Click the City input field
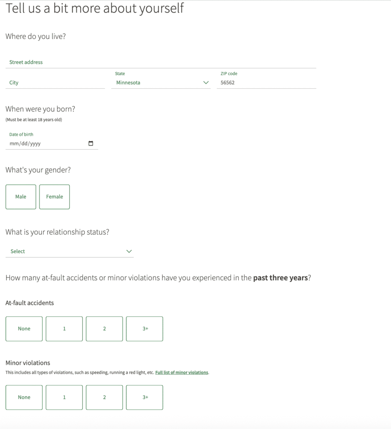Image resolution: width=391 pixels, height=429 pixels. pos(55,83)
